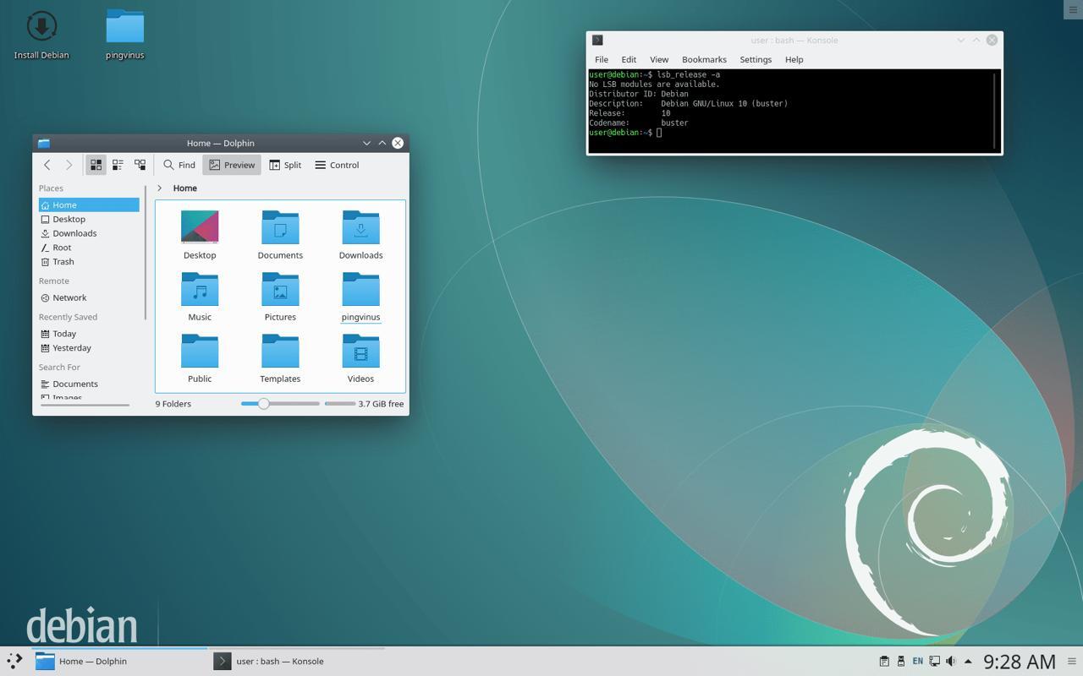Click the Find button in Dolphin
Viewport: 1083px width, 676px height.
pos(179,165)
